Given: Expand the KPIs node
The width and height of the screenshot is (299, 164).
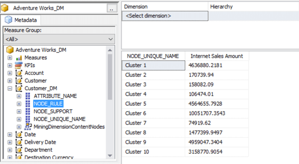Looking at the screenshot, I should [x=10, y=65].
